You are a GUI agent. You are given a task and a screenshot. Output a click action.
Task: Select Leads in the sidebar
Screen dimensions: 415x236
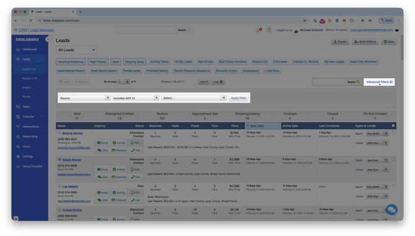point(30,59)
